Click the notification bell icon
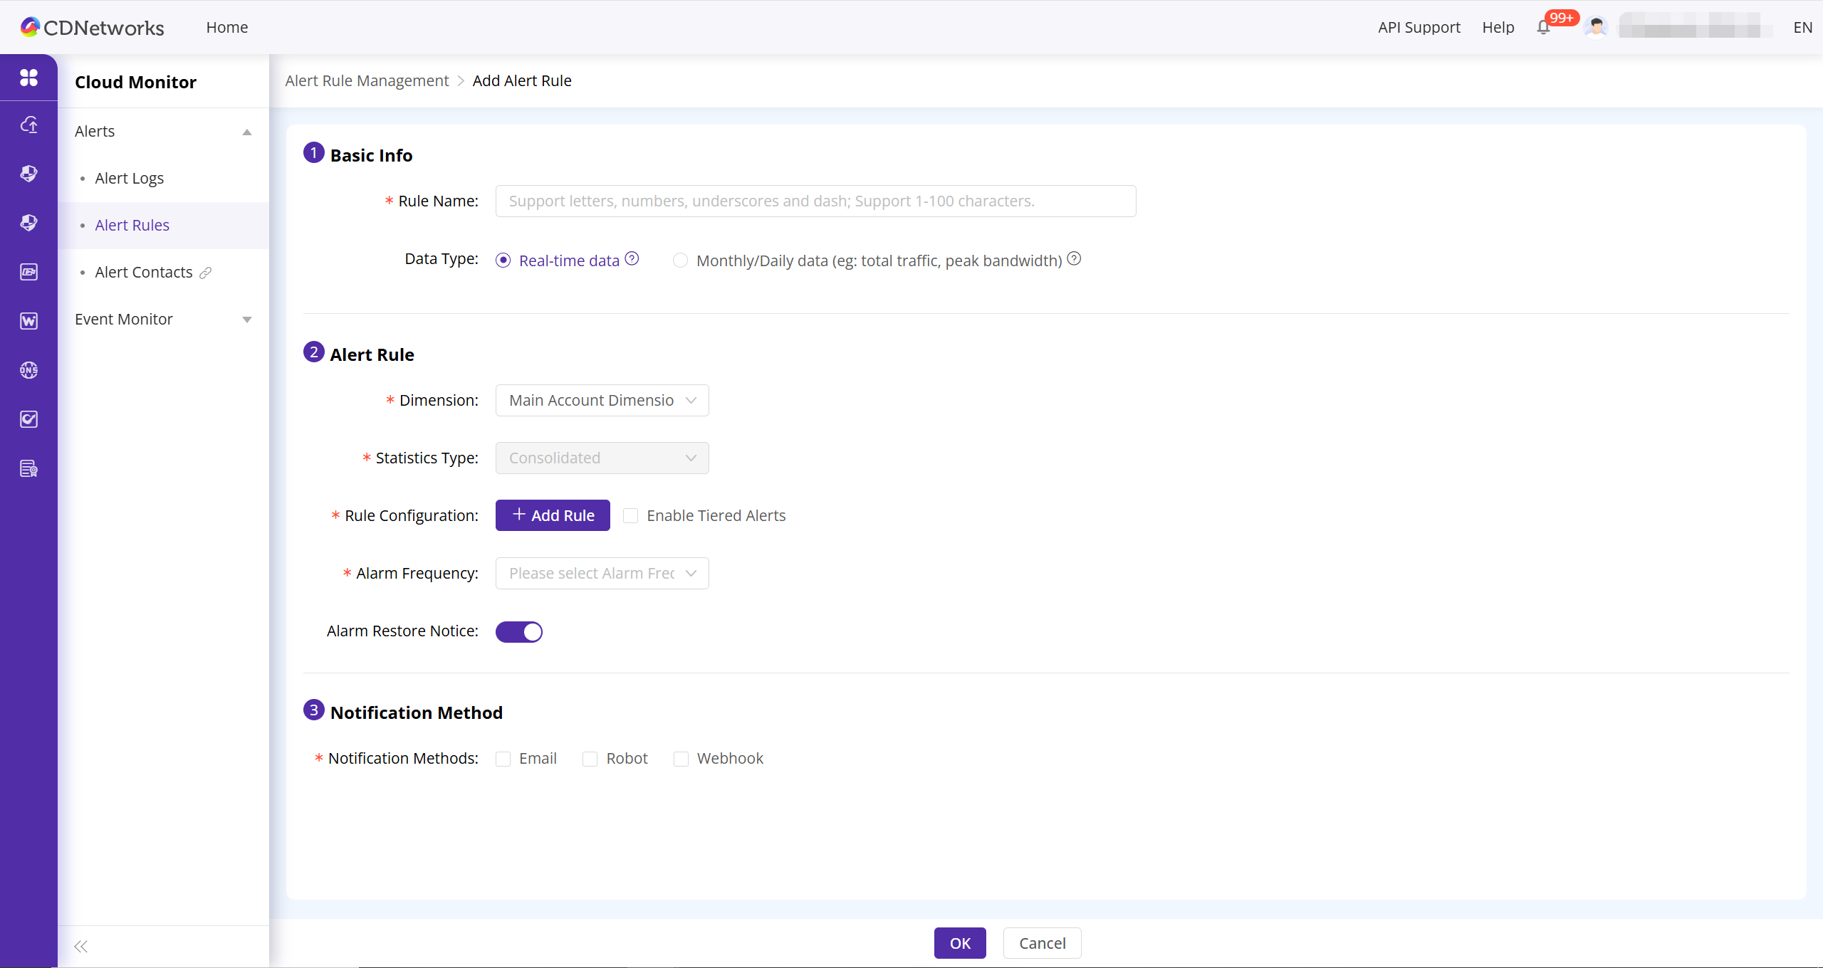 pos(1543,28)
